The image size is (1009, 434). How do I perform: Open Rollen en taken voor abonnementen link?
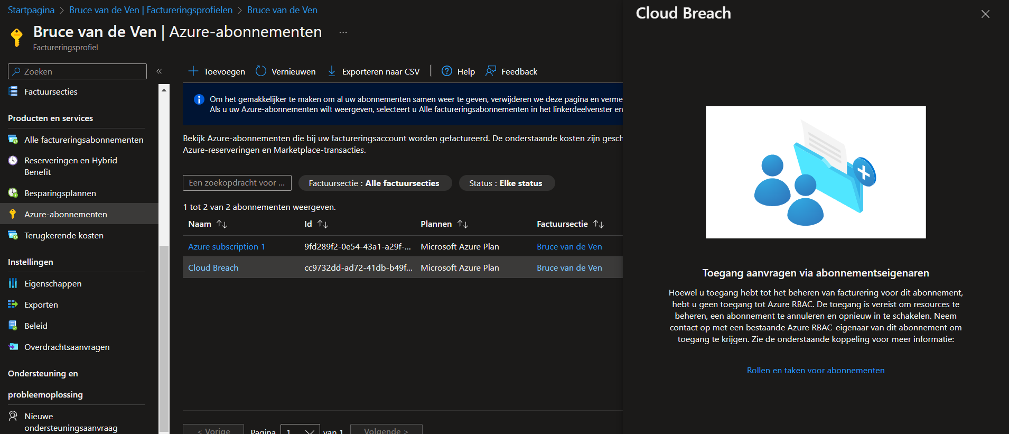(x=816, y=370)
